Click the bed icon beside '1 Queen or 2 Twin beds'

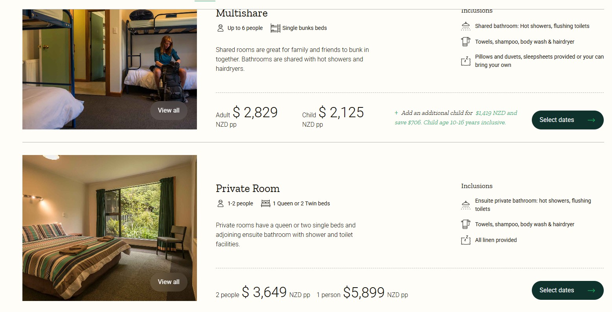click(266, 203)
